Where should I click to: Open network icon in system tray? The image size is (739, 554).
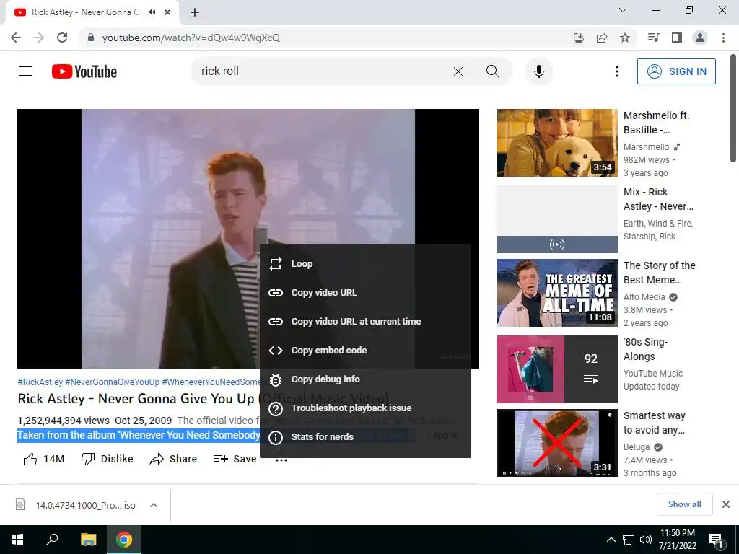pyautogui.click(x=629, y=540)
